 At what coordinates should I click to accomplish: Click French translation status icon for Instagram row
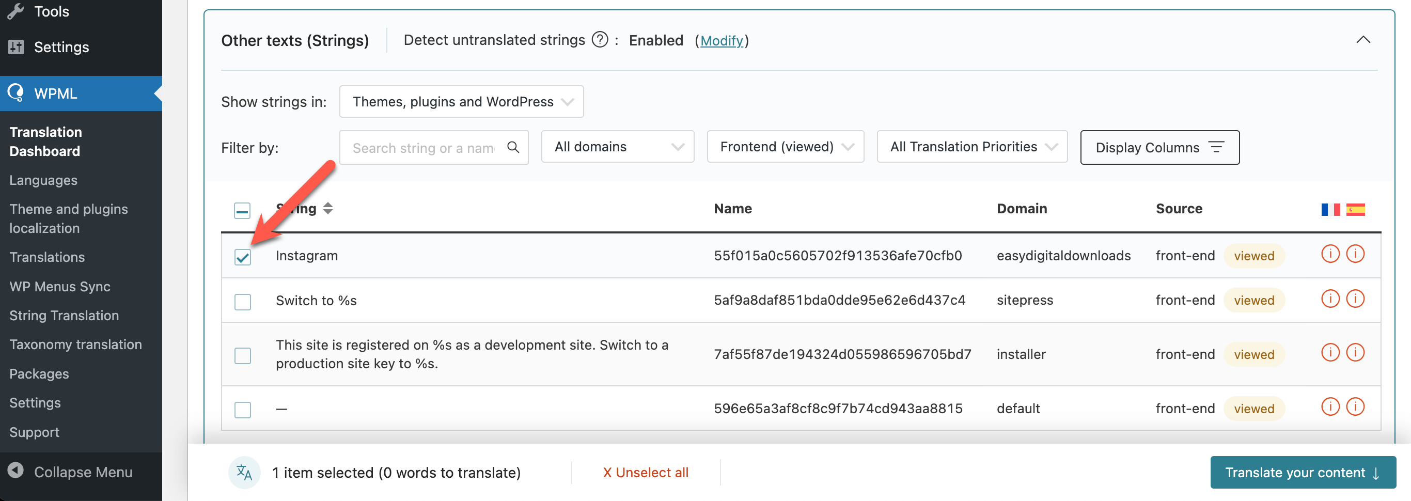[x=1330, y=255]
